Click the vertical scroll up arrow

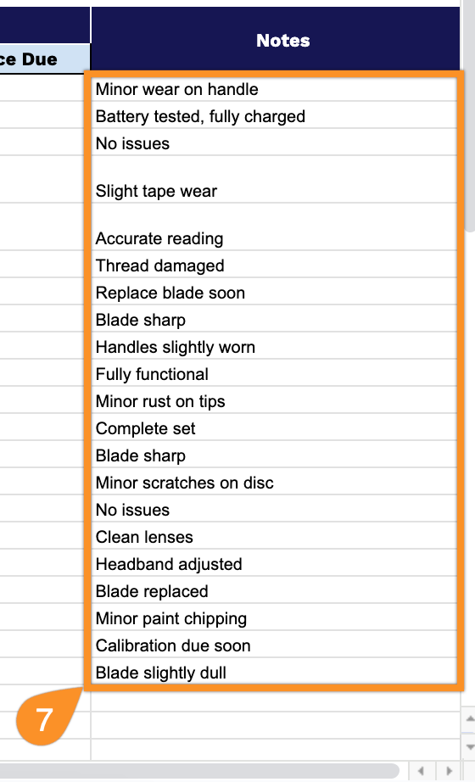(470, 719)
